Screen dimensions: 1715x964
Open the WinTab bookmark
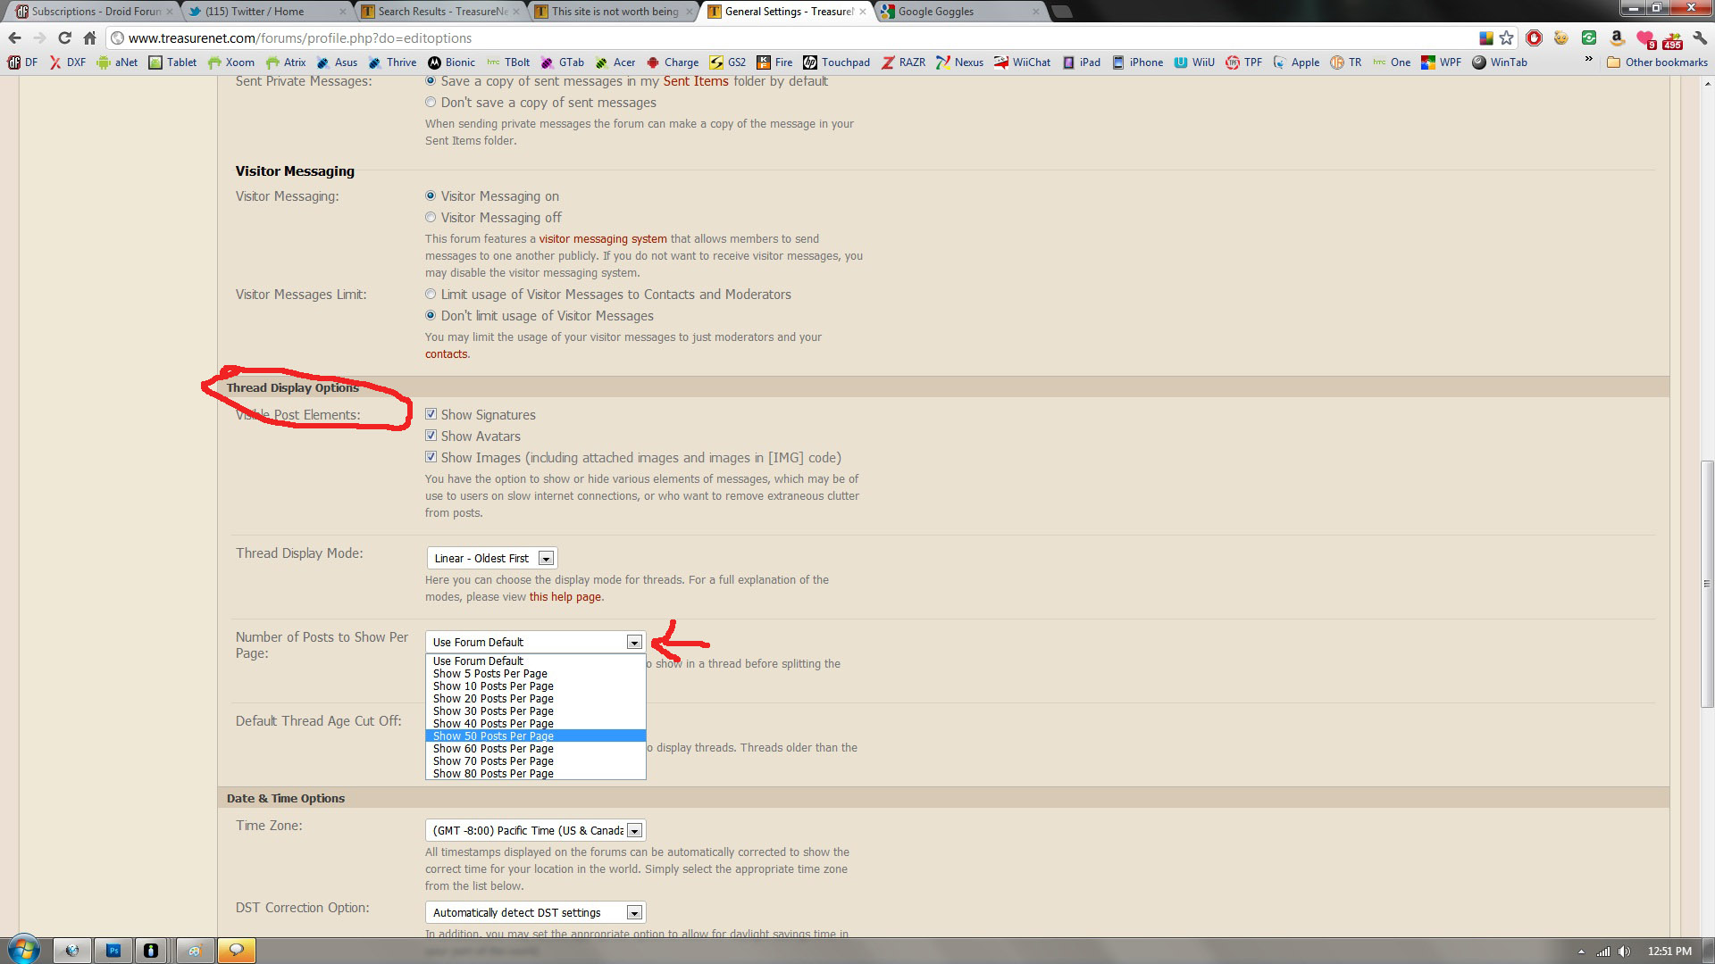[1499, 62]
